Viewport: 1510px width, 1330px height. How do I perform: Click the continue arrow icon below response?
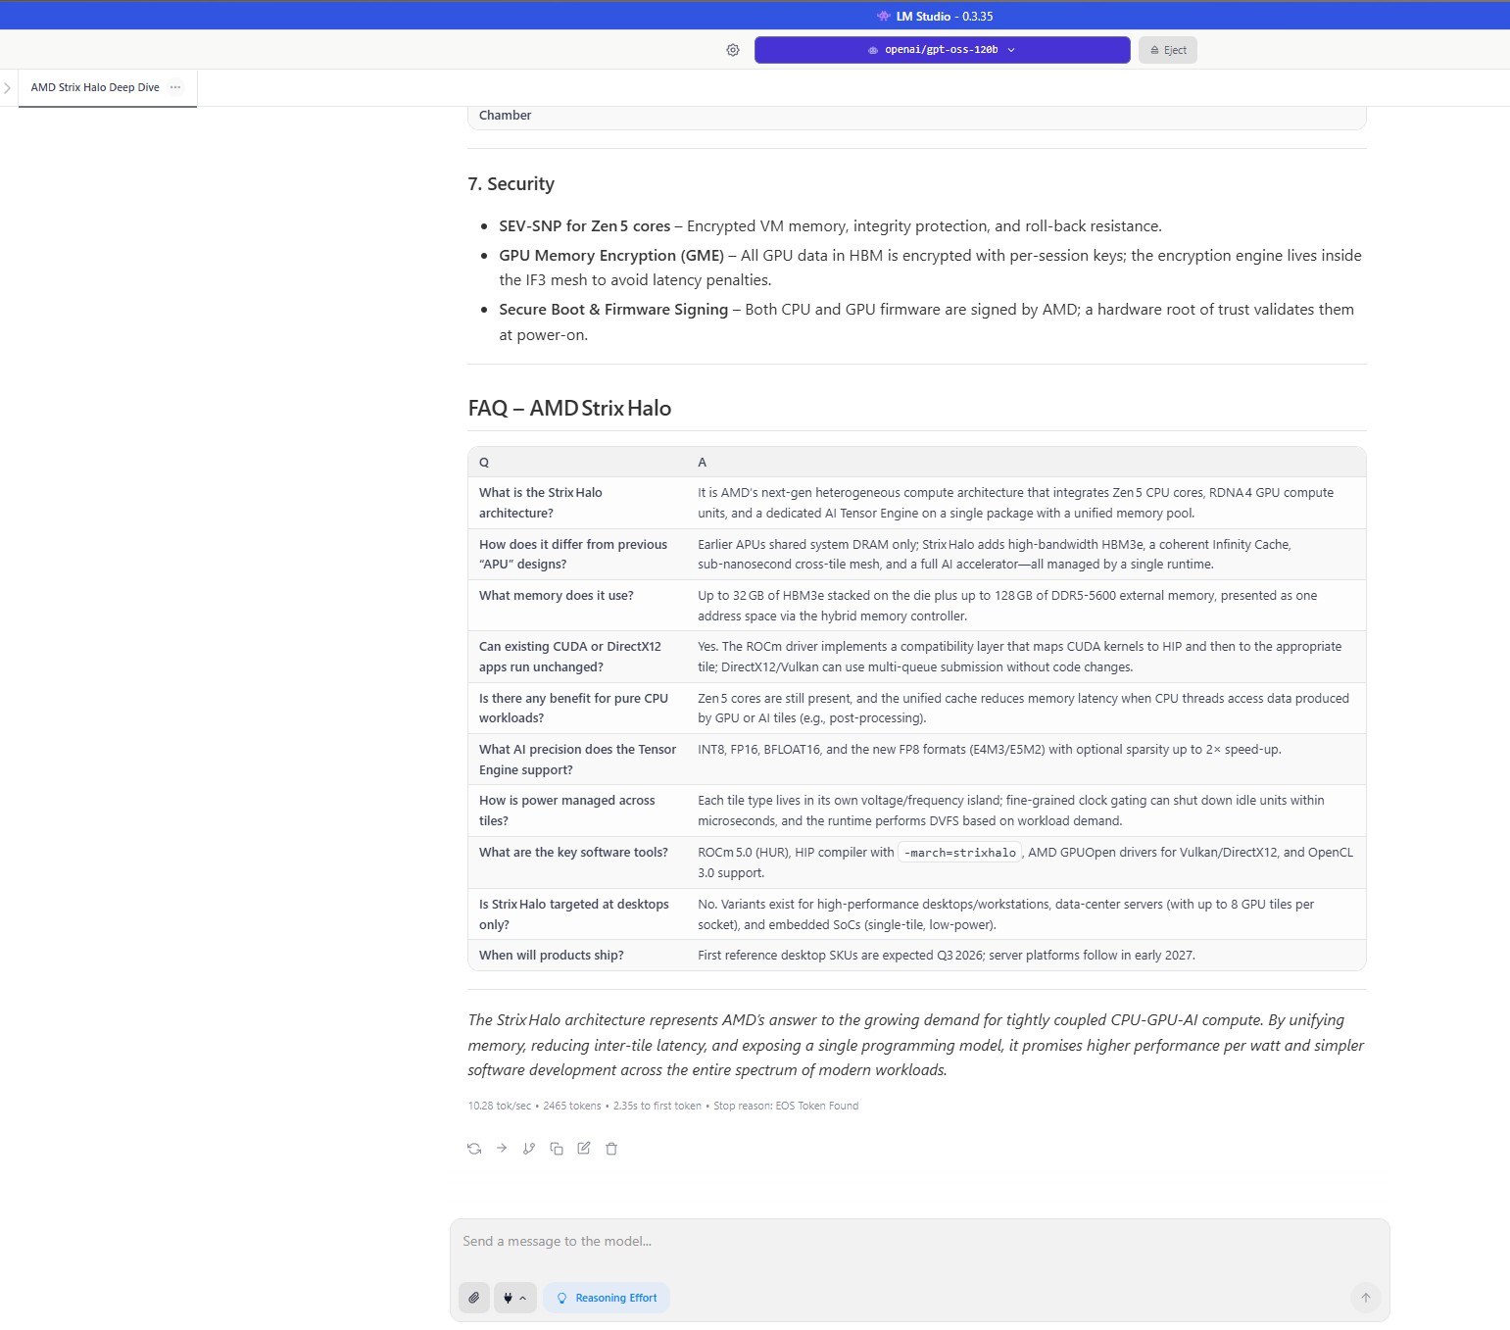[502, 1149]
